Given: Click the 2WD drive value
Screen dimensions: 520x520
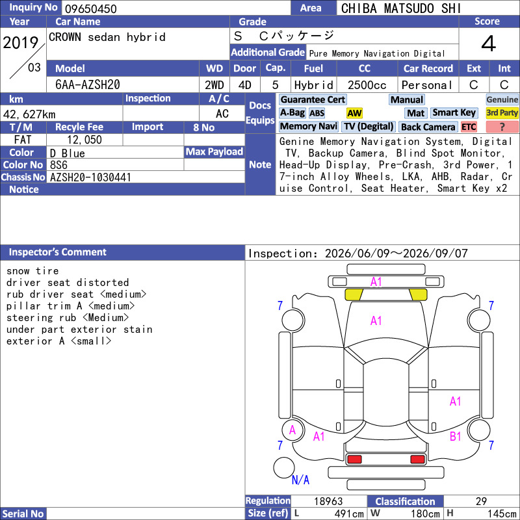Looking at the screenshot, I should point(214,85).
